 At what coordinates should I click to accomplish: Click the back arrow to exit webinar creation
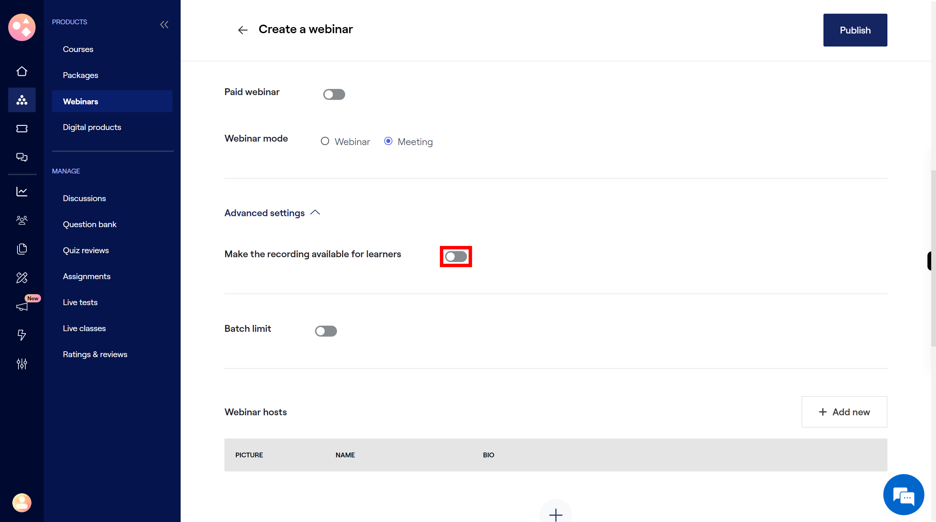point(242,29)
